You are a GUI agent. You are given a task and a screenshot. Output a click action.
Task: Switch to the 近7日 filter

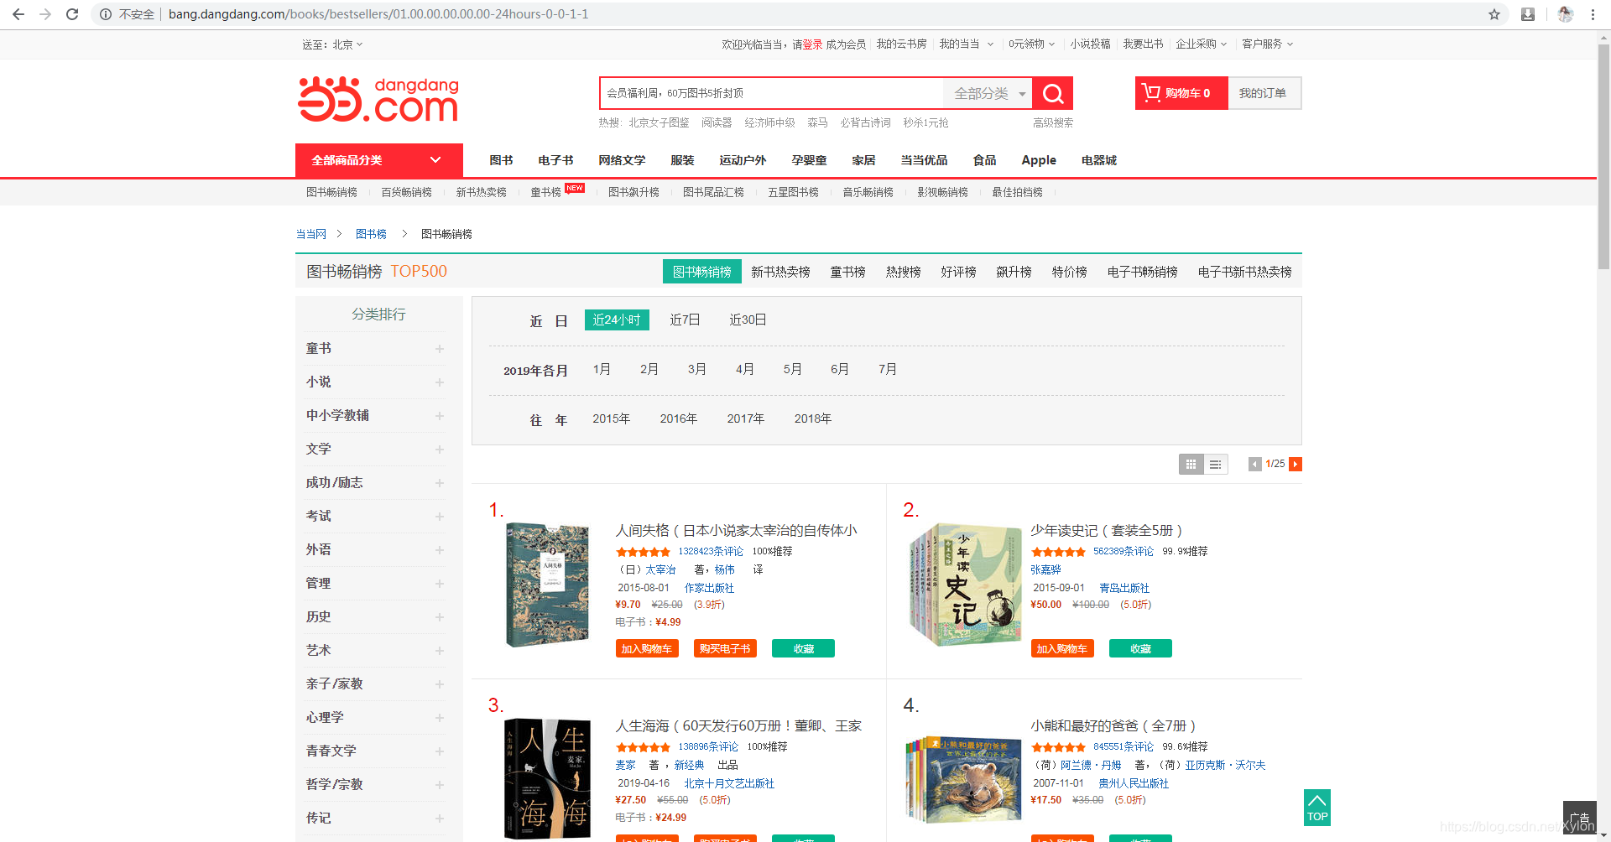click(684, 320)
